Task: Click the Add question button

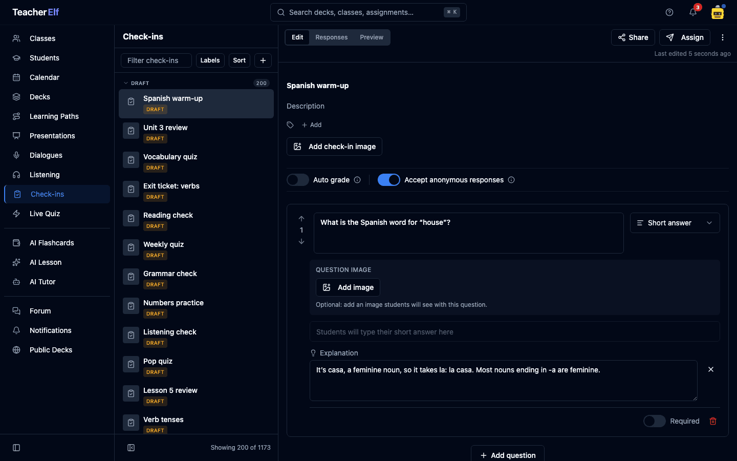Action: (508, 455)
